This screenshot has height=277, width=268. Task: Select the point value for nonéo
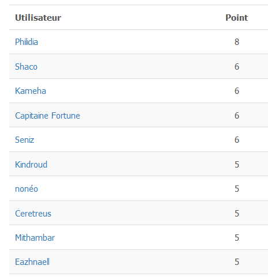(237, 189)
